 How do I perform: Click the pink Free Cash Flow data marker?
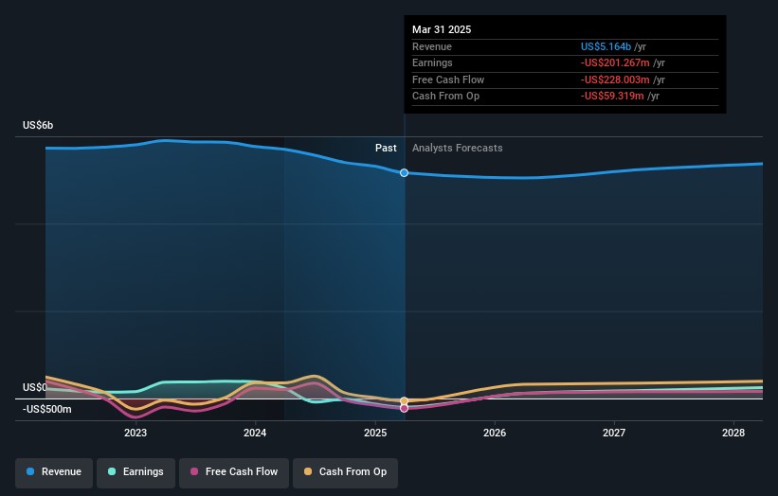point(405,408)
